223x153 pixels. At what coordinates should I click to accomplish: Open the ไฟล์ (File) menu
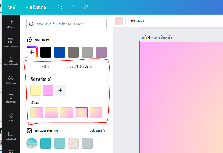click(12, 7)
